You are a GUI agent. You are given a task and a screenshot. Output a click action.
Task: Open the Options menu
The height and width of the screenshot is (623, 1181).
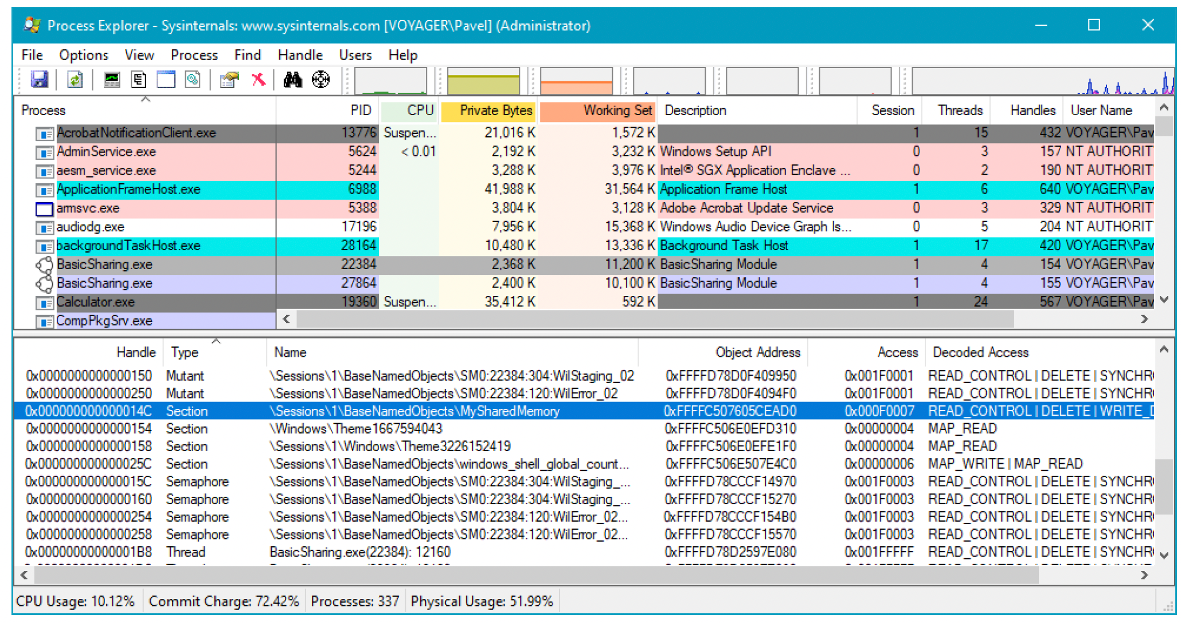(x=84, y=55)
